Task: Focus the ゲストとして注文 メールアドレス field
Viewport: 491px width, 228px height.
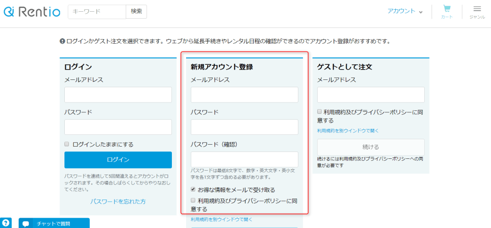Action: point(371,95)
